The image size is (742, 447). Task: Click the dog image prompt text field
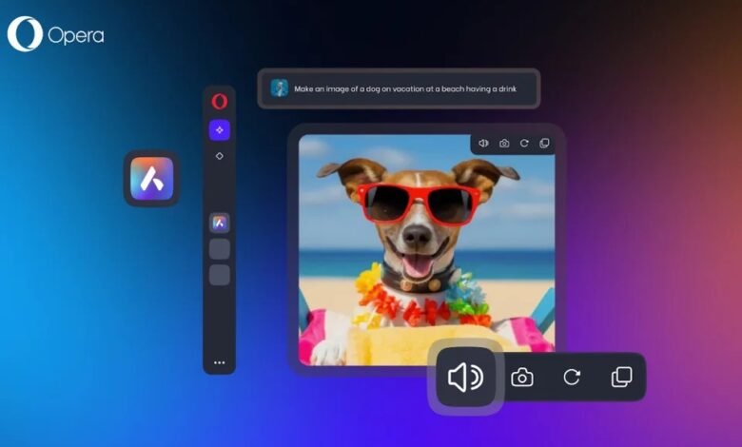409,88
